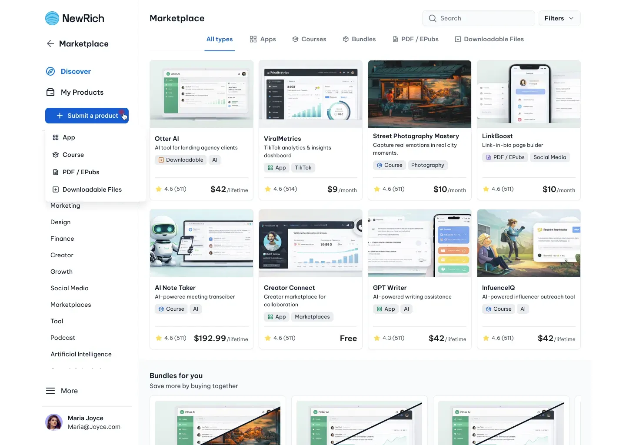The width and height of the screenshot is (626, 445).
Task: Open Discover compass icon
Action: coord(50,71)
